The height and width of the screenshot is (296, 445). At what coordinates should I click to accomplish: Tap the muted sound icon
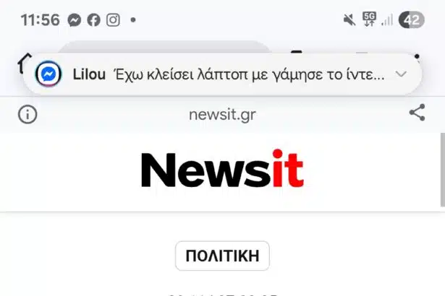coord(349,20)
